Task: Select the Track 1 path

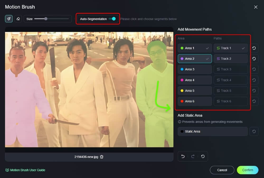Action: click(x=230, y=48)
